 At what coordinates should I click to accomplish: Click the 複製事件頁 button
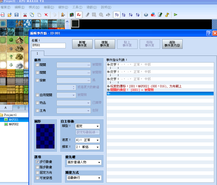(x=105, y=44)
